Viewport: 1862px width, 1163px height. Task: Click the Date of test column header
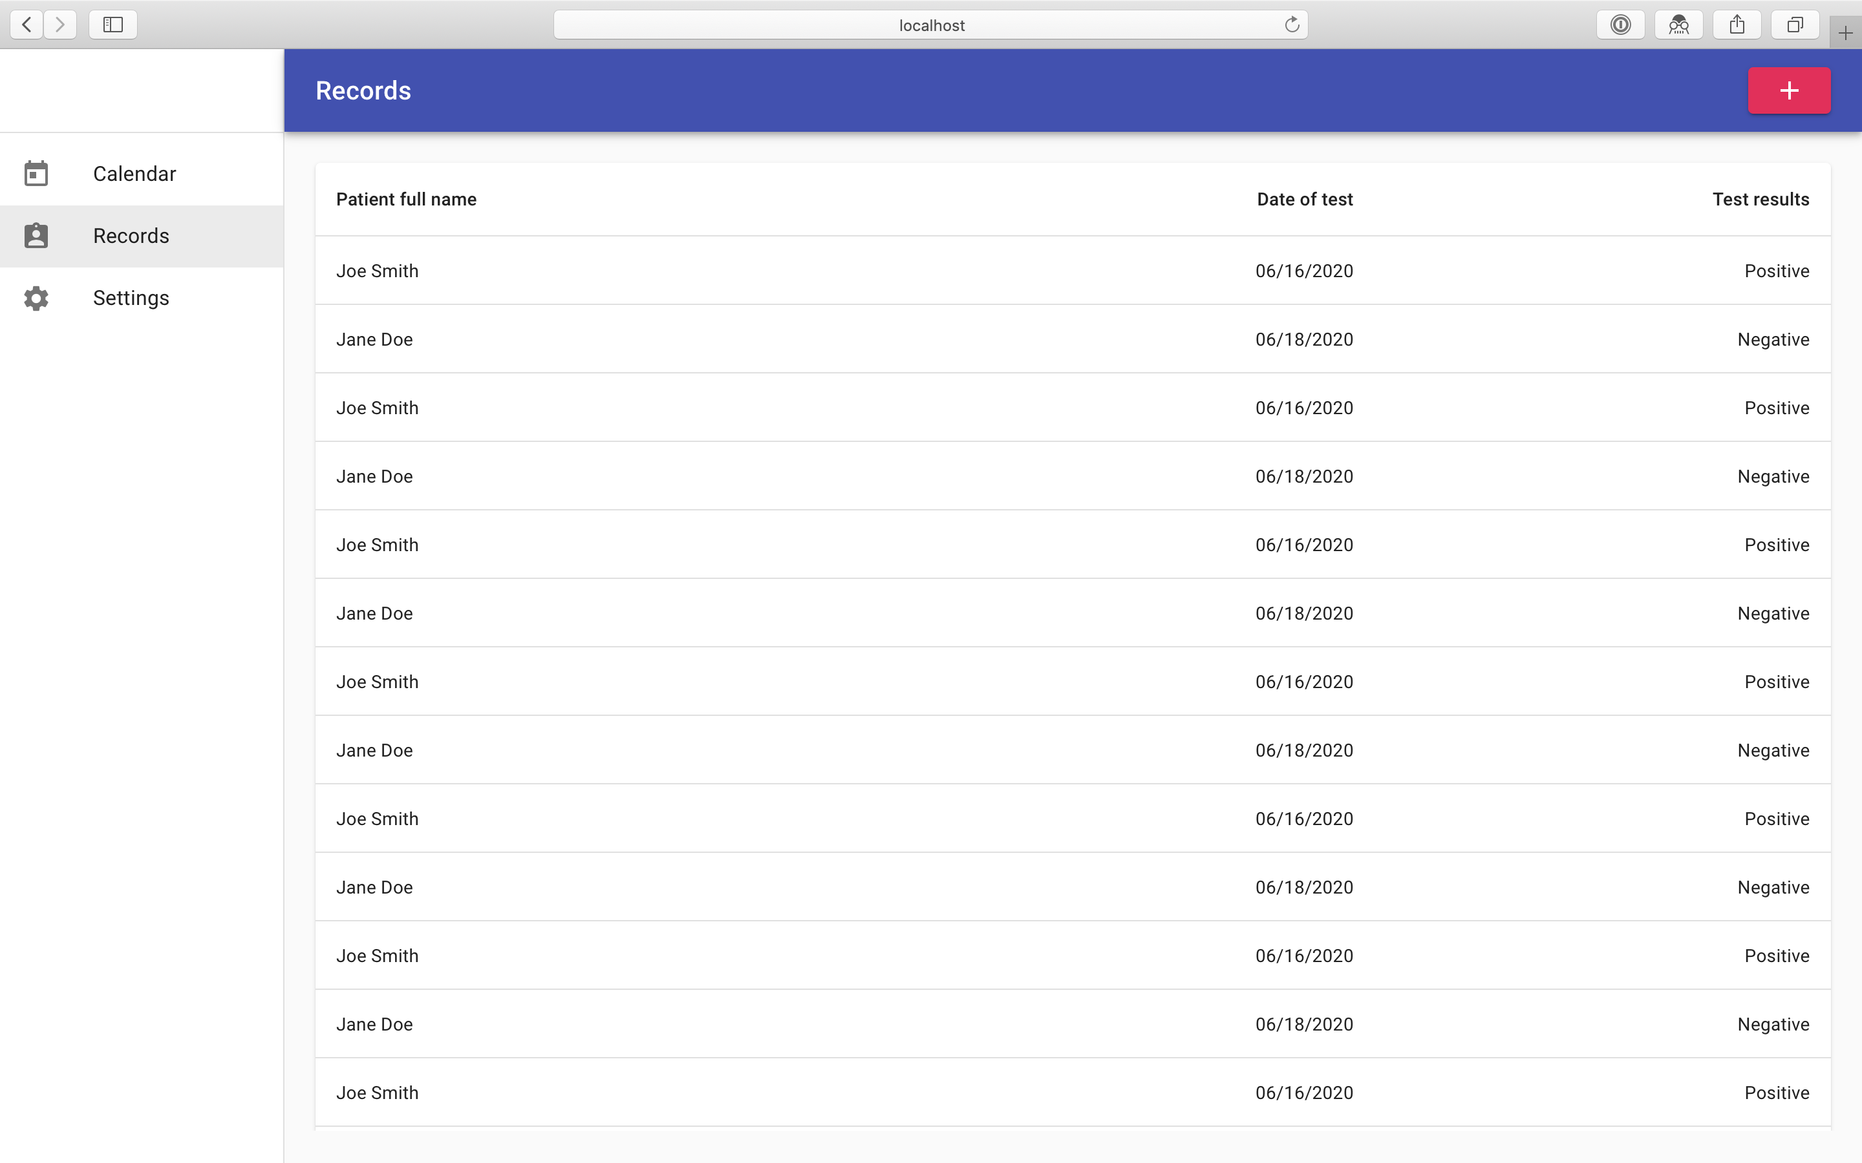[x=1304, y=199]
